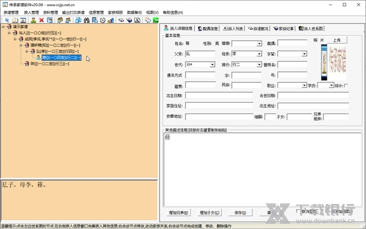Viewport: 366px width, 229px height.
Task: Collapse the 演示家谱 root node expander
Action: (x=3, y=27)
